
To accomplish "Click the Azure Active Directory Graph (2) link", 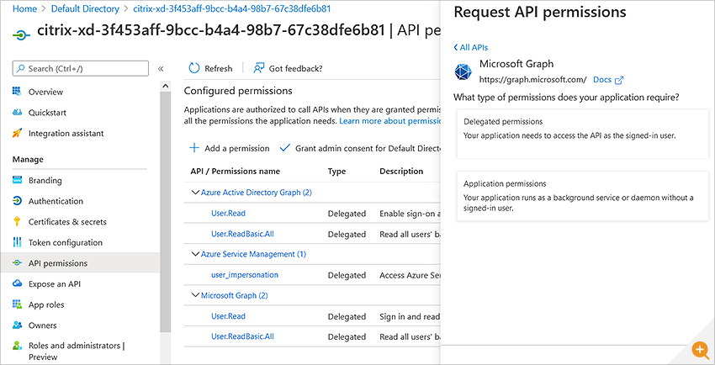I will point(257,193).
